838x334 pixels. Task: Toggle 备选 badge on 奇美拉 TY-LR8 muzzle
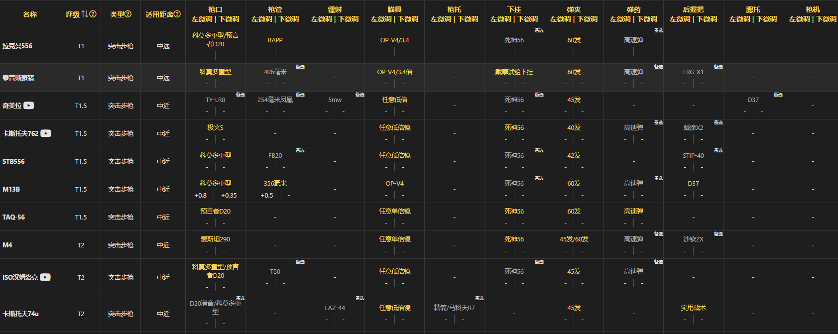click(240, 95)
